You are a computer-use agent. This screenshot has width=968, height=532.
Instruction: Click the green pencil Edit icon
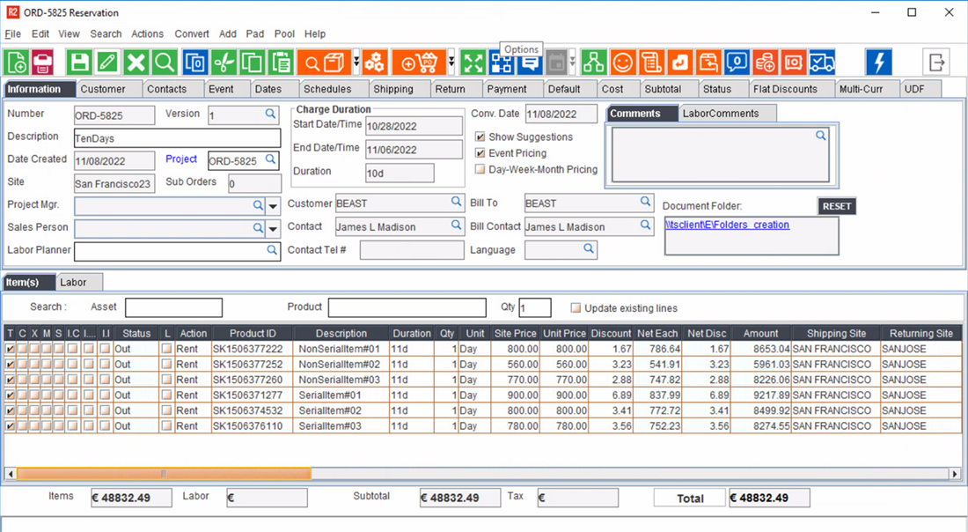(x=107, y=63)
